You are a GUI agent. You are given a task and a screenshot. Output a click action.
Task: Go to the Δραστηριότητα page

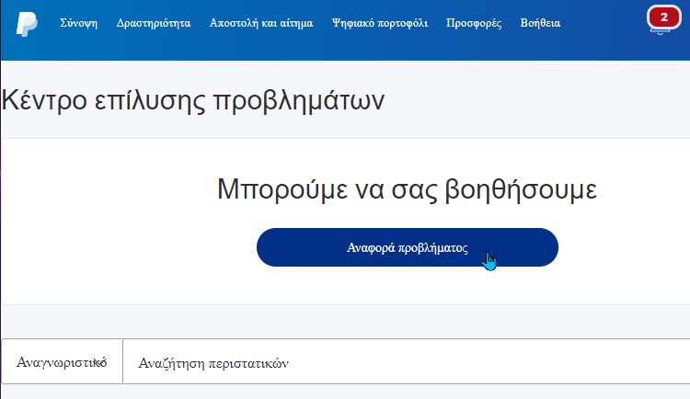click(154, 23)
